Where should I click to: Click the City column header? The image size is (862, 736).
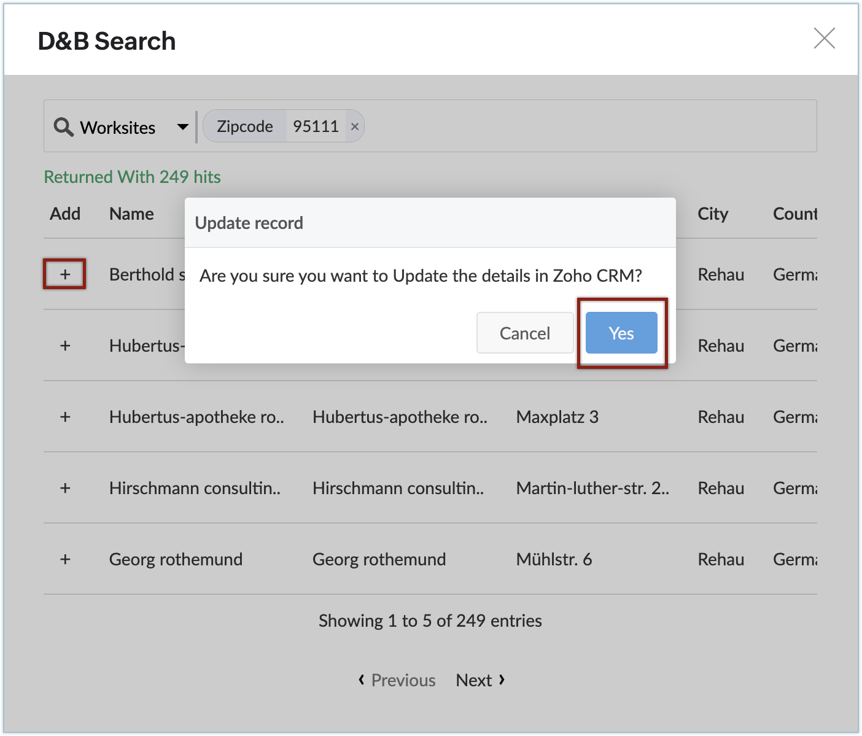pos(712,214)
